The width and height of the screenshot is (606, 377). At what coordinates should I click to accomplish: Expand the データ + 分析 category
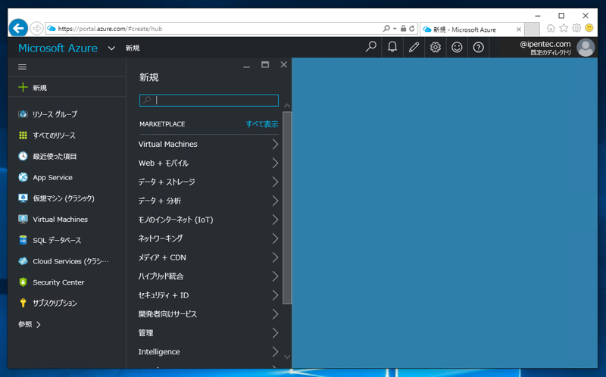(x=208, y=201)
